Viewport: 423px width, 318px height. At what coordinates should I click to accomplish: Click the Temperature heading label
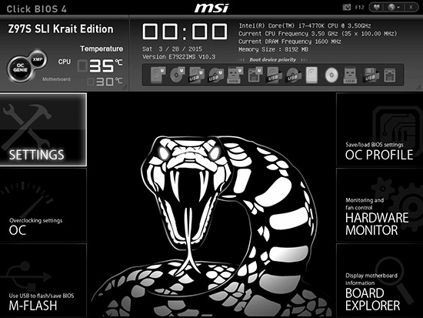coord(102,49)
